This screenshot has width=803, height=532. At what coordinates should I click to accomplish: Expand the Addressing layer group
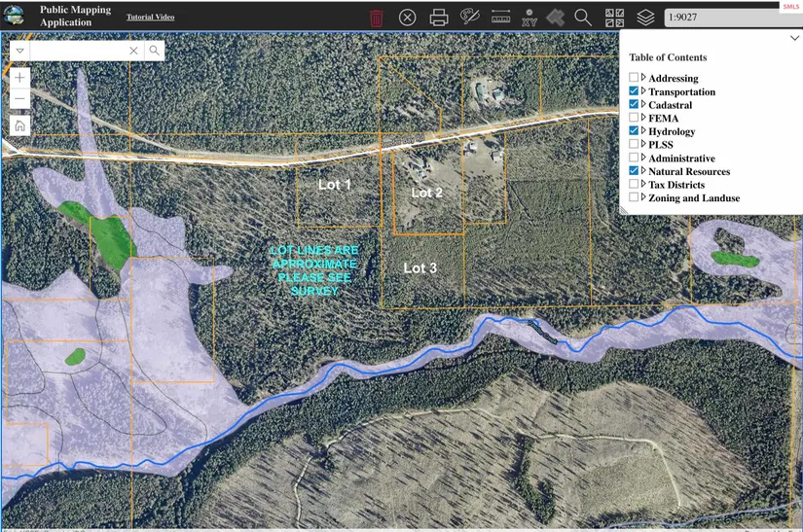pos(643,77)
